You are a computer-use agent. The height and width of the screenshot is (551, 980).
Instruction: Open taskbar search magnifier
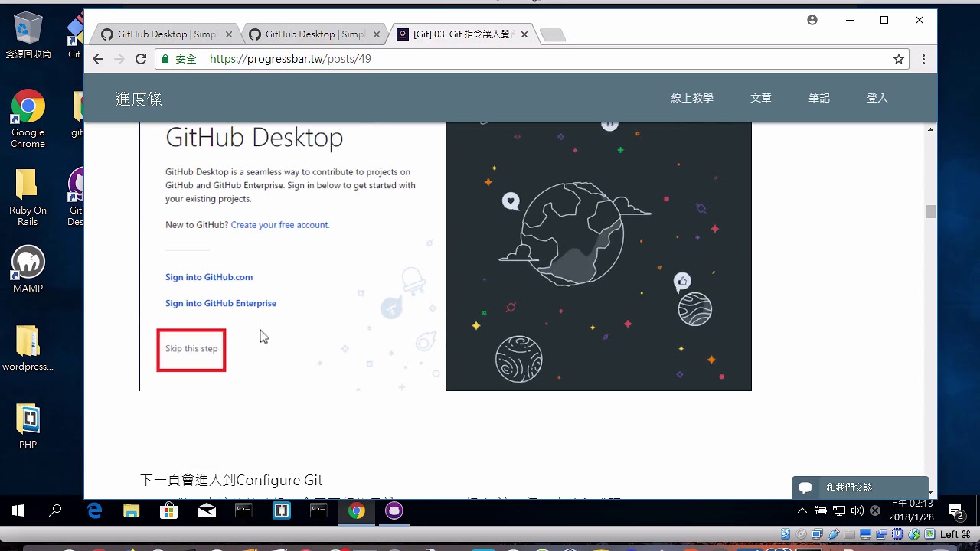pos(55,510)
